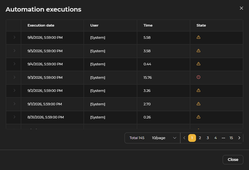This screenshot has width=249, height=170.
Task: Expand the 8/31/2026 execution row
Action: click(14, 117)
